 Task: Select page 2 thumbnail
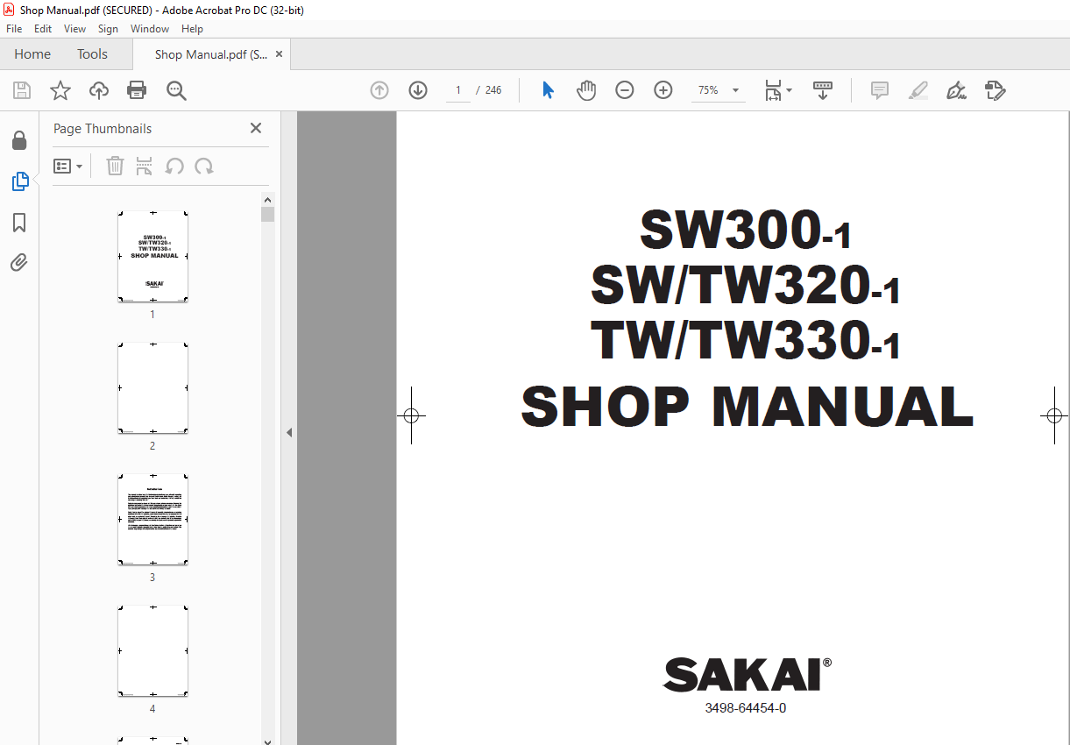pos(152,388)
